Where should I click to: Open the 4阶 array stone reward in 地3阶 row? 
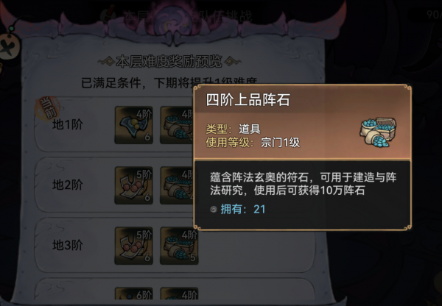click(x=179, y=246)
